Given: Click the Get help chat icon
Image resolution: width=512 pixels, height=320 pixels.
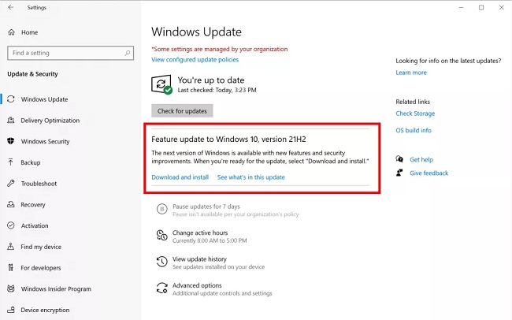Looking at the screenshot, I should pos(399,159).
